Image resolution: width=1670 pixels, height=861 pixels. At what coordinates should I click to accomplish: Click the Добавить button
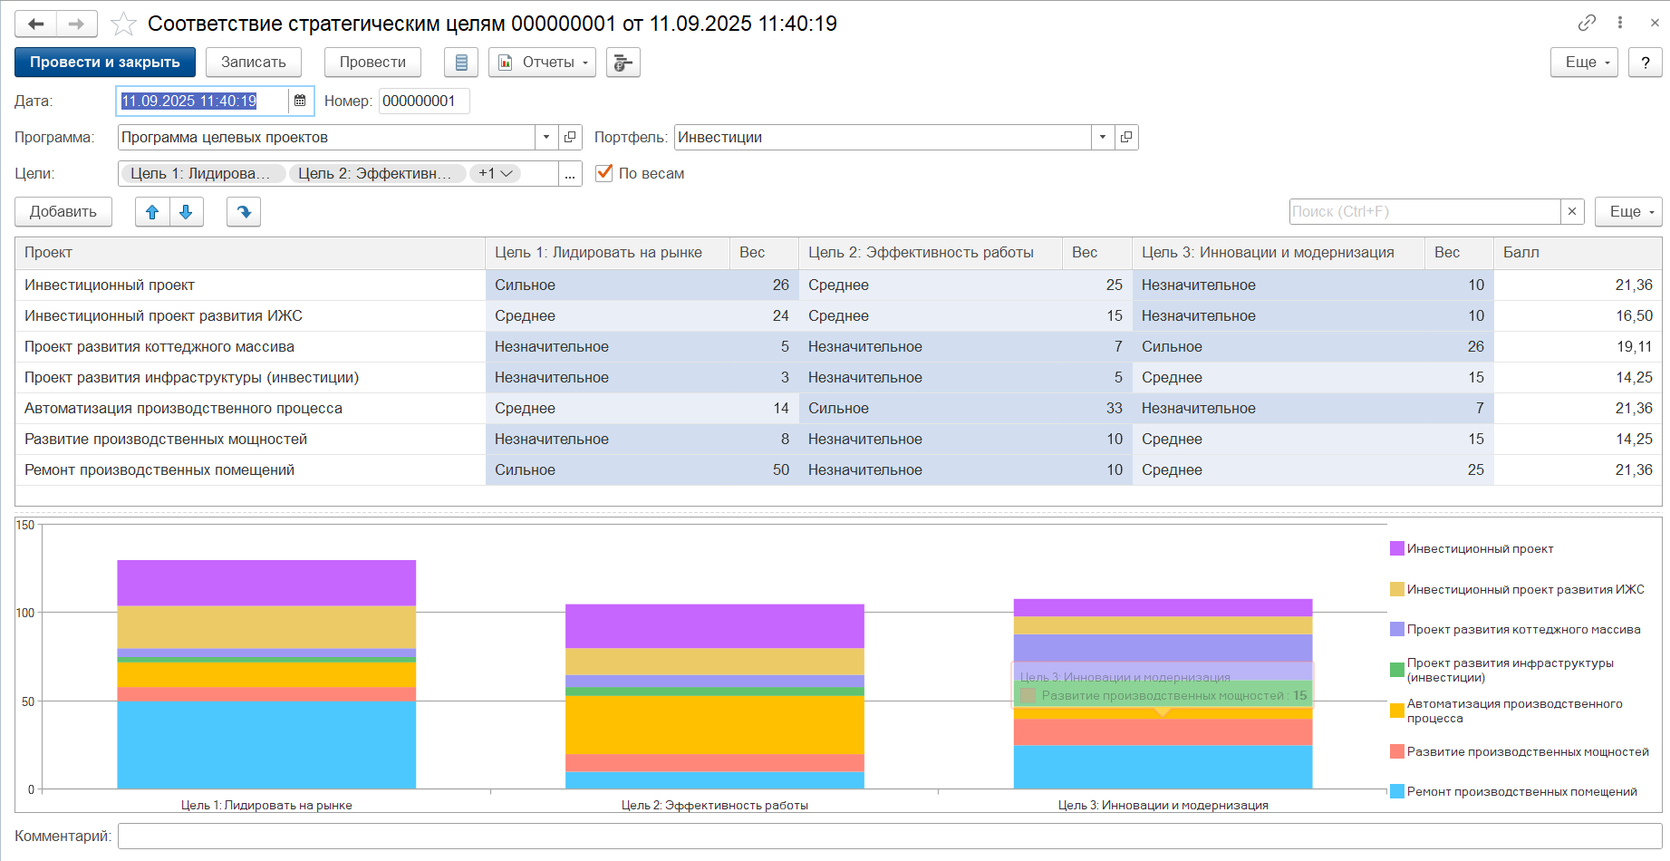pyautogui.click(x=63, y=212)
